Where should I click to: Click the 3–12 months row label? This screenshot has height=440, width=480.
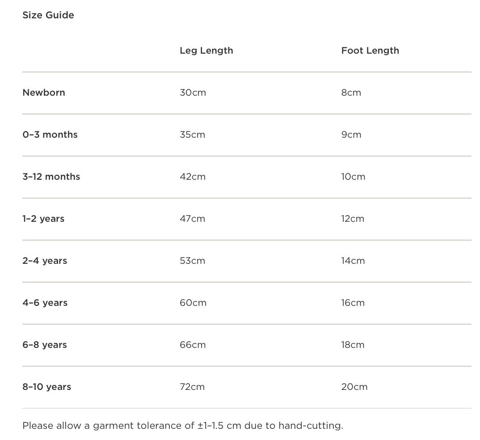coord(51,177)
